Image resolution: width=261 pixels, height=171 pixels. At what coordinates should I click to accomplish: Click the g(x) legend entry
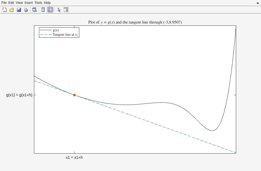56,30
